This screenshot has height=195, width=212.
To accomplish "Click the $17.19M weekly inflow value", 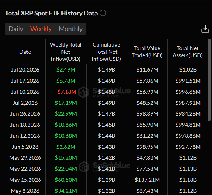I will (66, 103).
